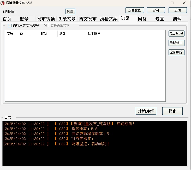Click the 反馈 feedback button
191x170 pixels.
(178, 10)
